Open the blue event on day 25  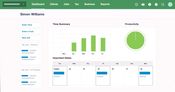click(102, 73)
